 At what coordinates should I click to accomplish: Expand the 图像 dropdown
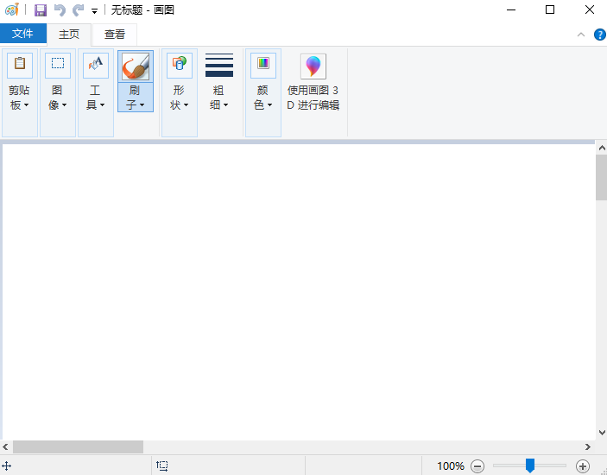click(x=58, y=98)
